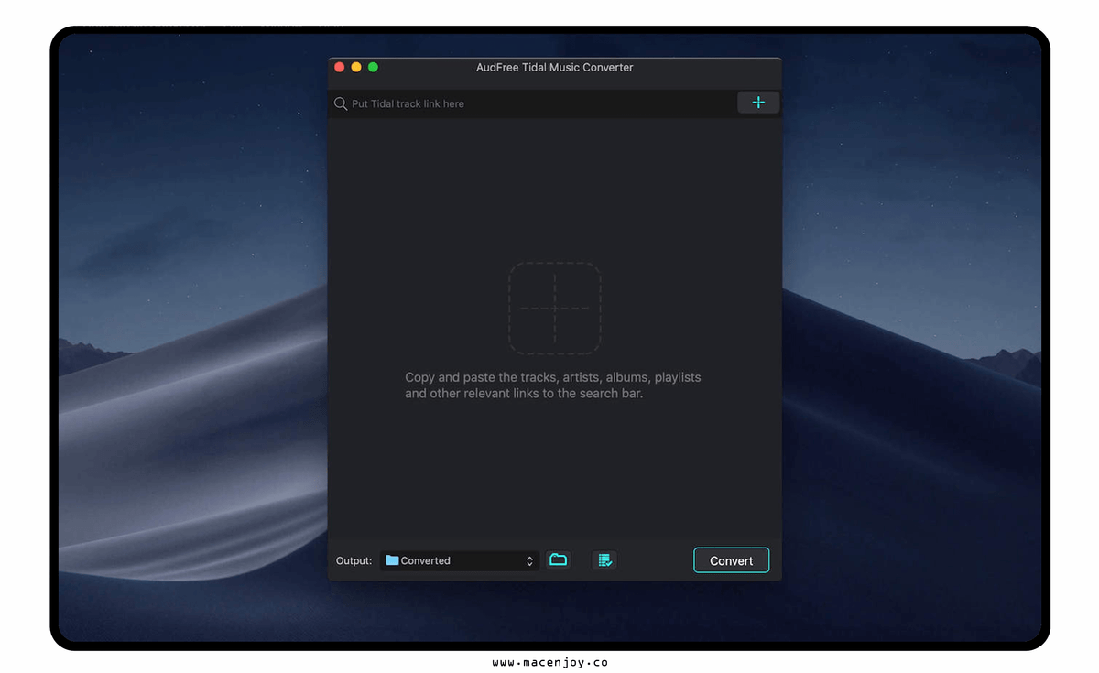Click the 'Output:' label
The height and width of the screenshot is (673, 1099).
(354, 560)
